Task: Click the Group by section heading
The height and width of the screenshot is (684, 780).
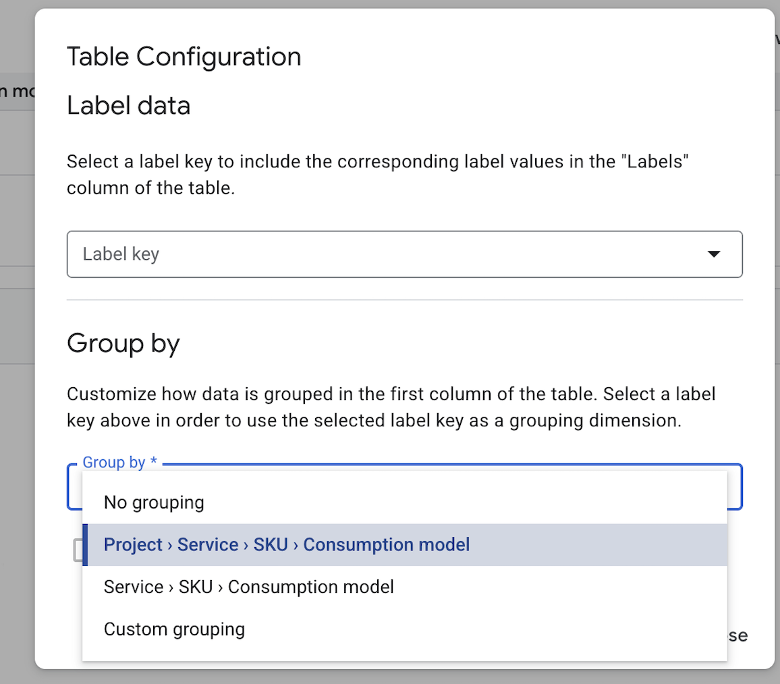Action: click(x=123, y=344)
